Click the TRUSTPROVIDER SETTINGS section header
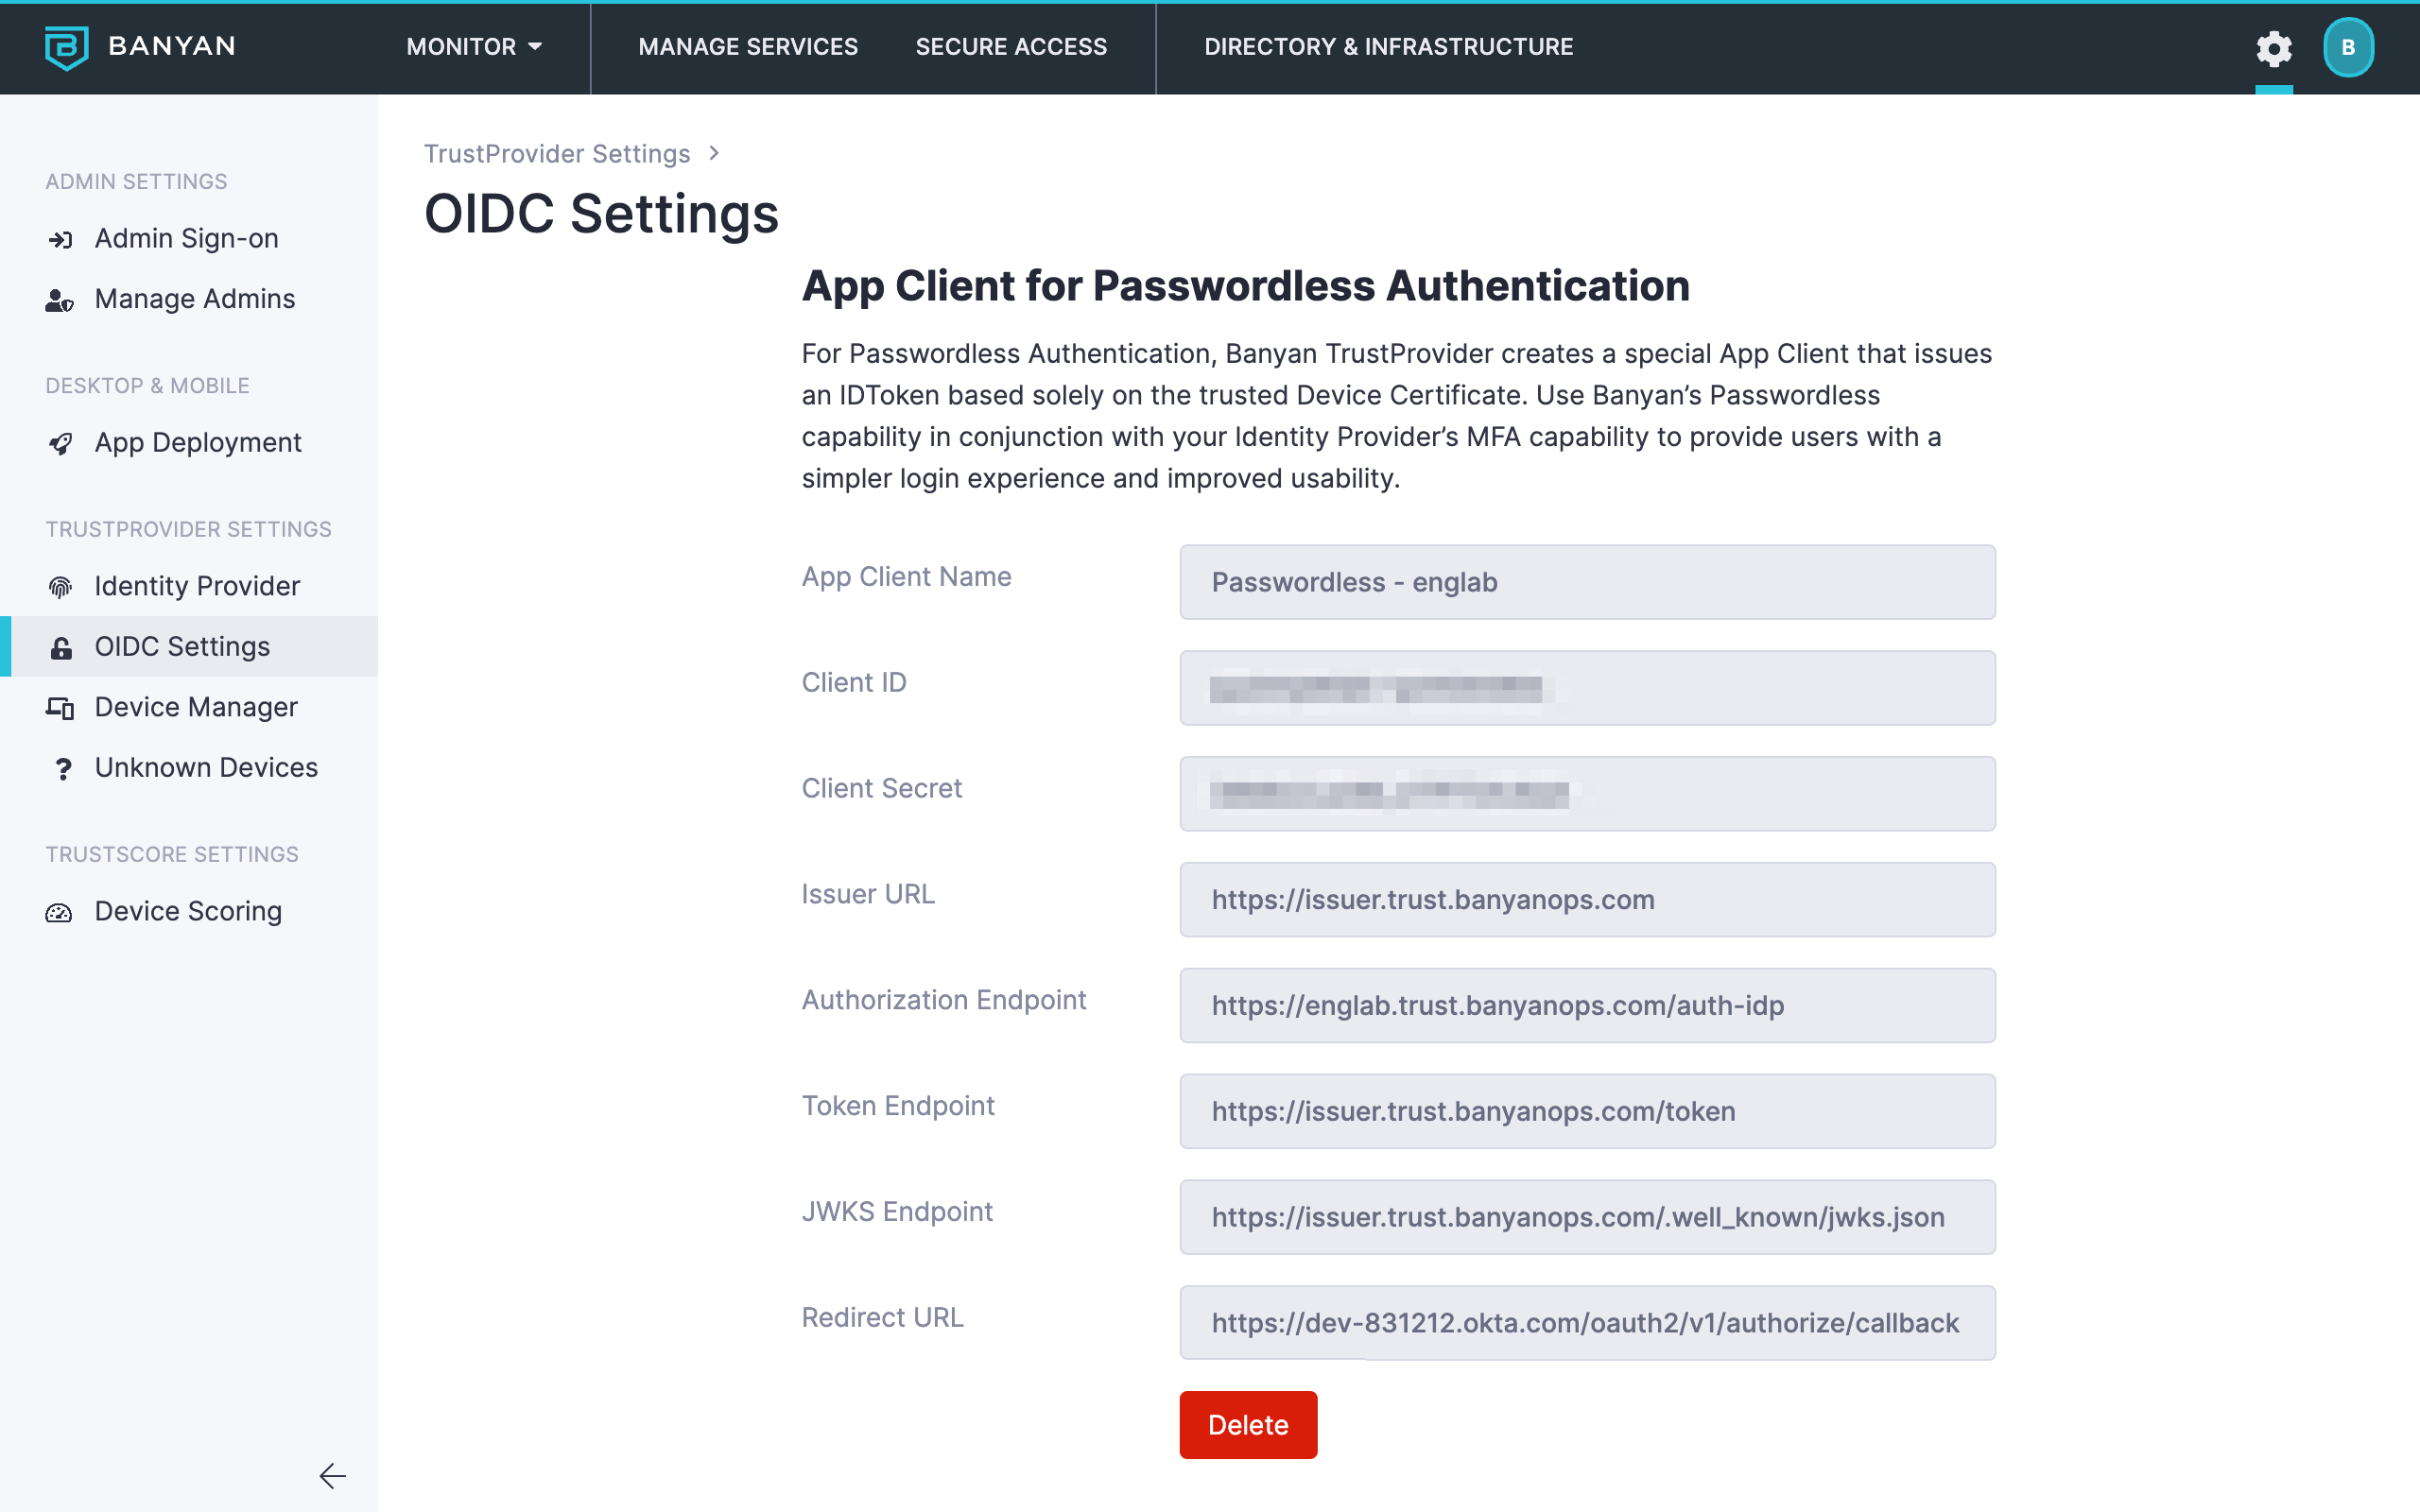This screenshot has height=1512, width=2420. (x=188, y=529)
